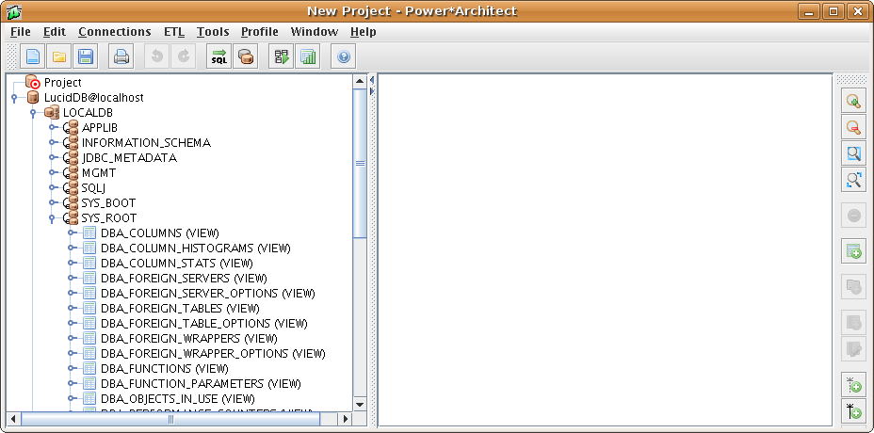Click the New Table icon
The height and width of the screenshot is (433, 874).
[853, 251]
